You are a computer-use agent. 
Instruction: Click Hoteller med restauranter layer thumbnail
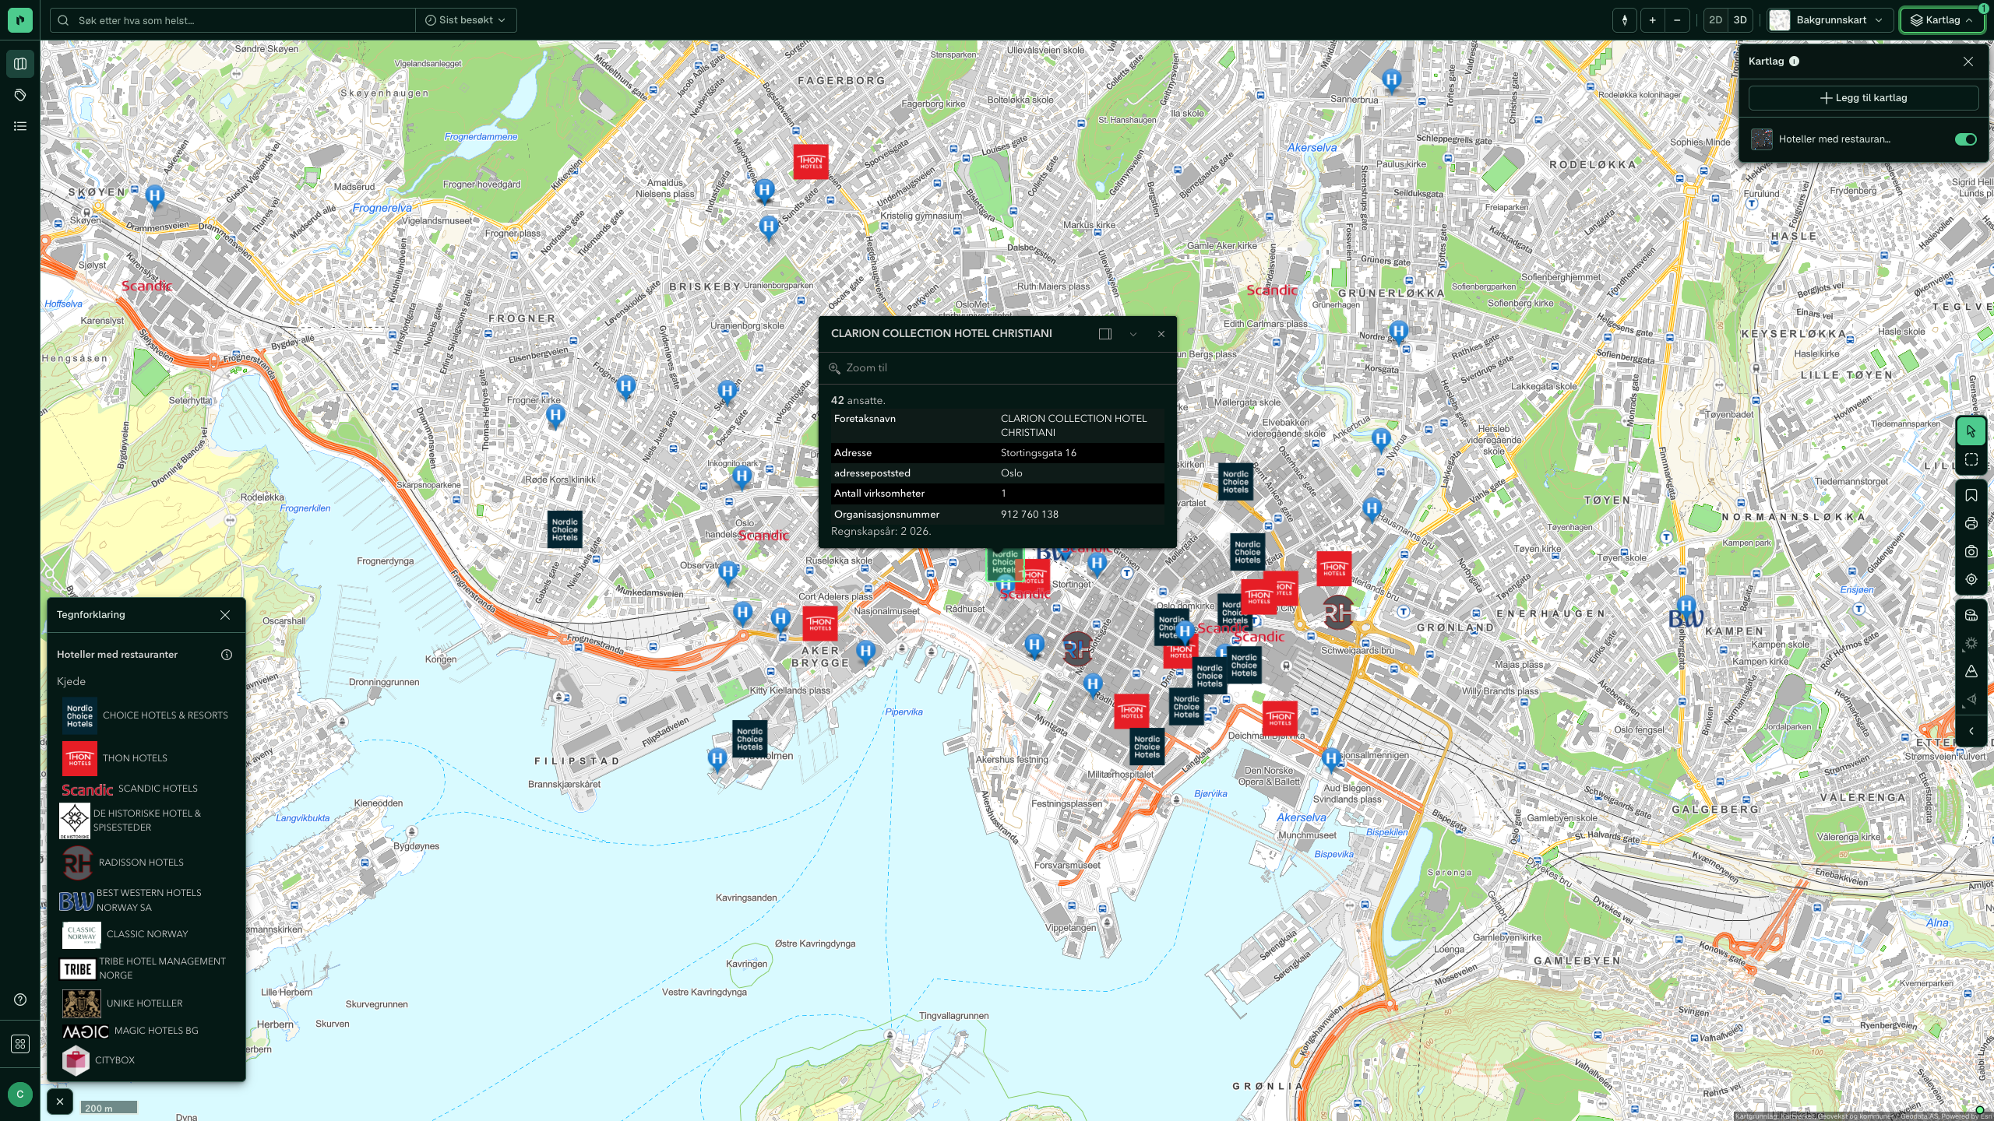[x=1762, y=139]
